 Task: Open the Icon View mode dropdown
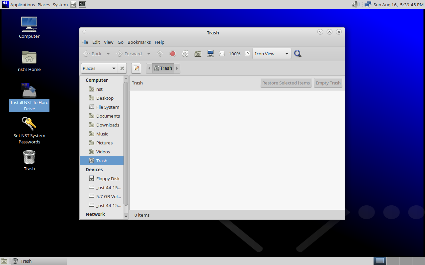point(272,54)
